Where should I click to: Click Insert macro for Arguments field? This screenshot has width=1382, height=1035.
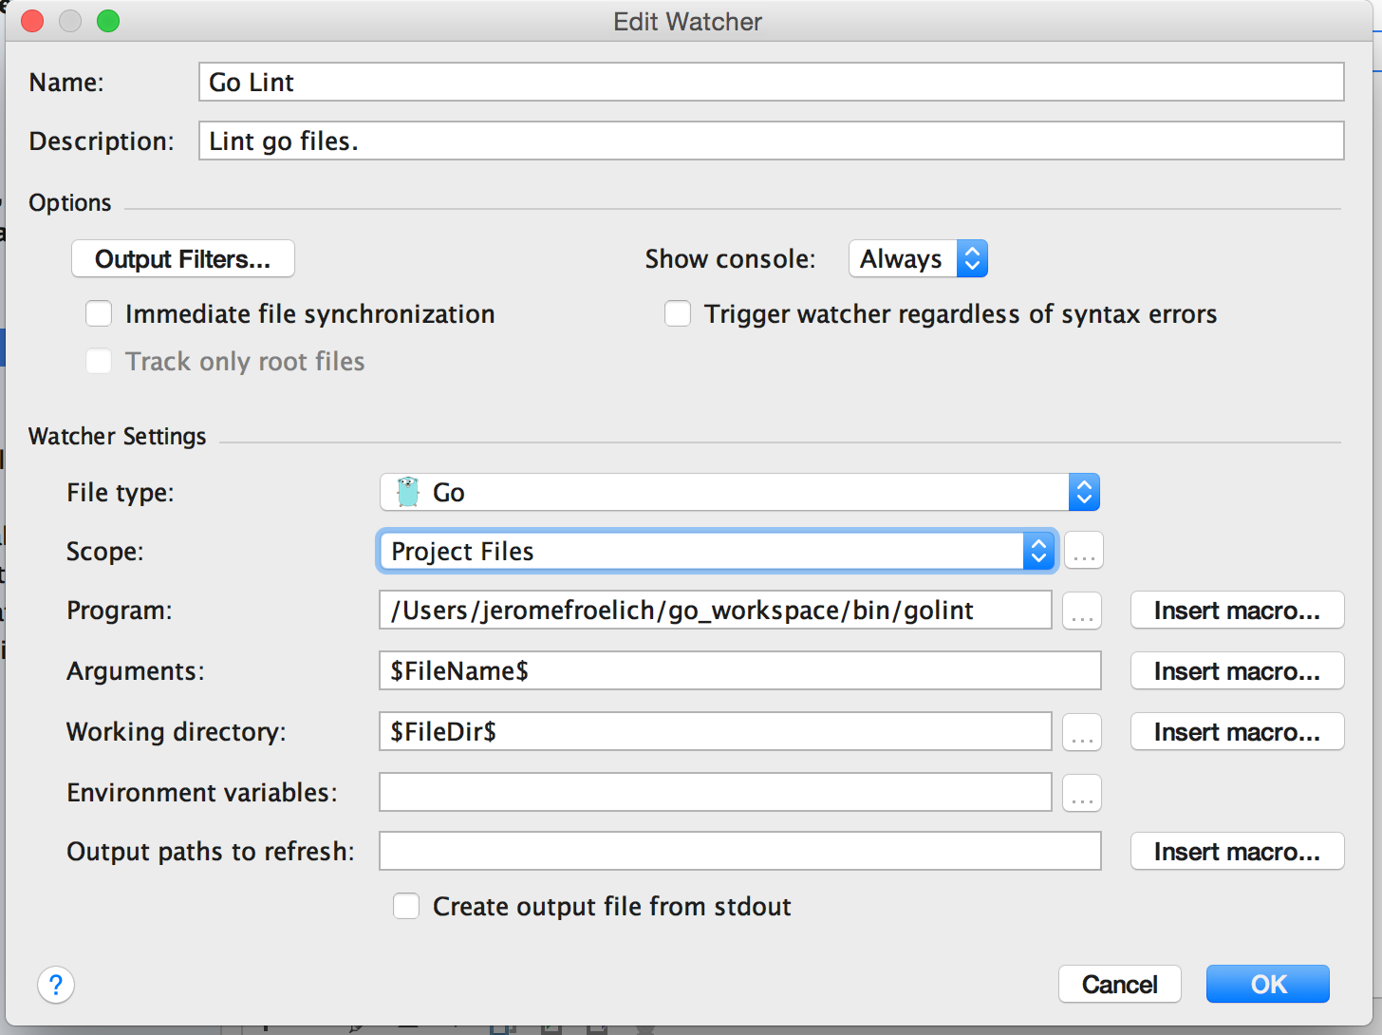click(x=1237, y=671)
